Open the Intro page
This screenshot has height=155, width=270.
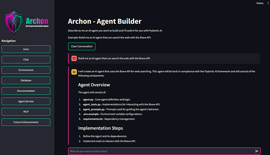[x=26, y=49]
